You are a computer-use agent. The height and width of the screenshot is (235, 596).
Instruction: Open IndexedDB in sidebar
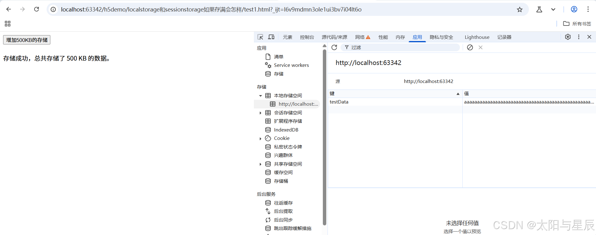286,130
